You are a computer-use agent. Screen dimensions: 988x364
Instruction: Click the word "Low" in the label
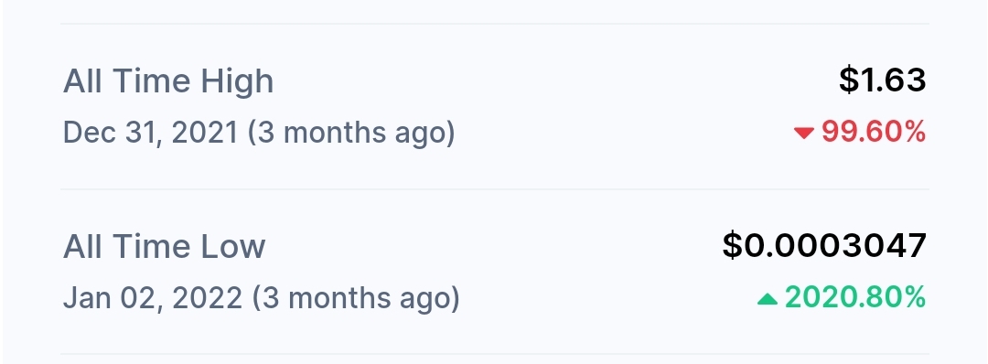click(233, 246)
